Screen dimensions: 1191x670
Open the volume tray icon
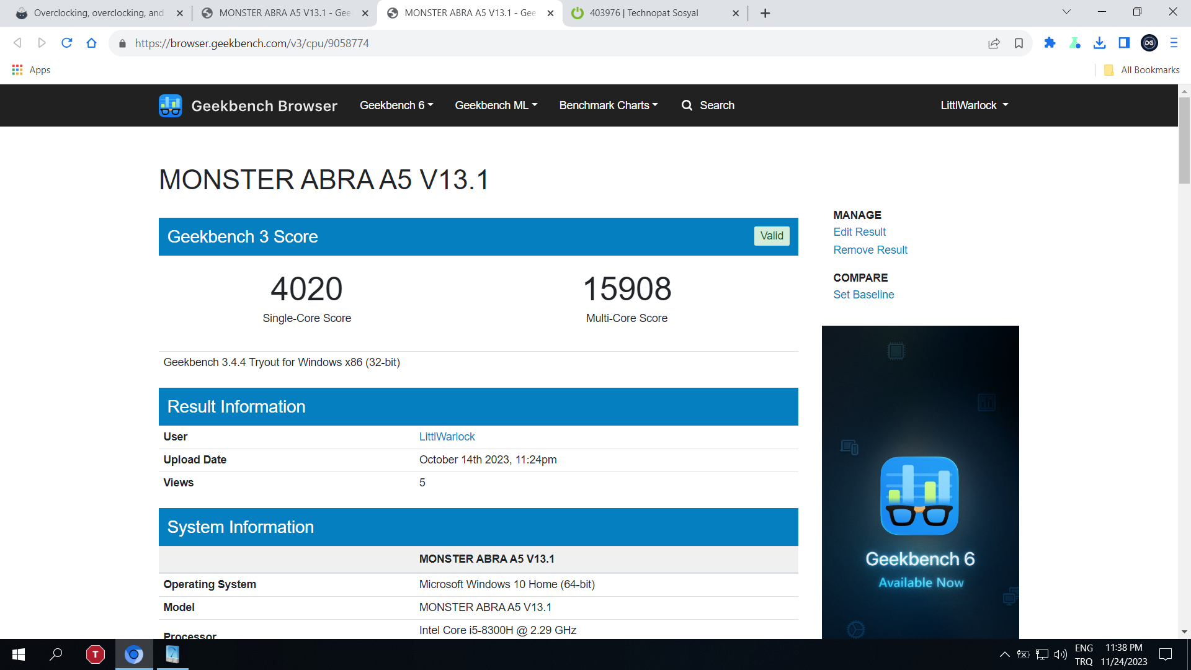point(1061,654)
